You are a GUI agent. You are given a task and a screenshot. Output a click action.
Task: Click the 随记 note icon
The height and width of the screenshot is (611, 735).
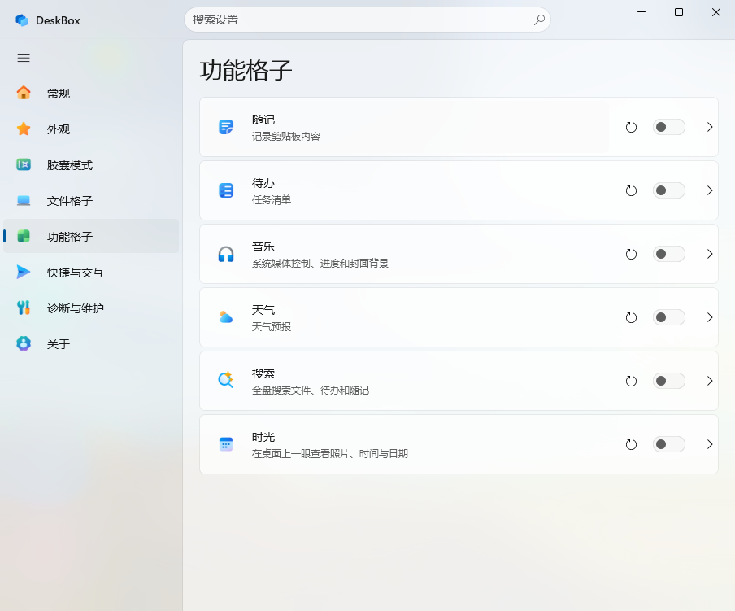tap(226, 127)
